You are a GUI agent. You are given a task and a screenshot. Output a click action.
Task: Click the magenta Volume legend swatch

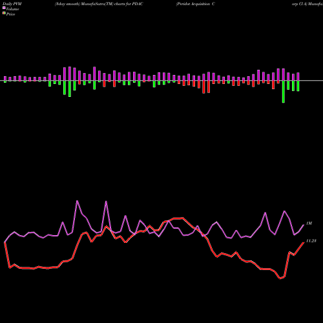click(4, 8)
